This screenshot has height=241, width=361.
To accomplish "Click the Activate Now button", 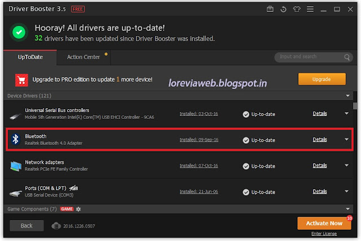I will pyautogui.click(x=324, y=224).
